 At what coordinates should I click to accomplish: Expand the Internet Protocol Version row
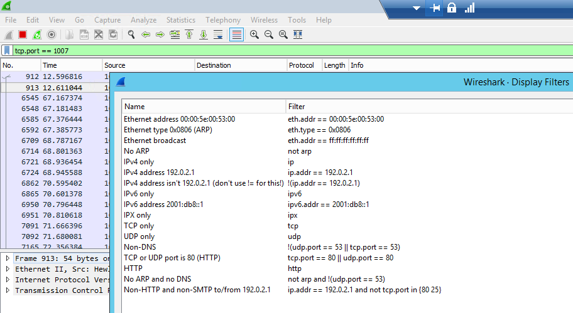coord(8,279)
